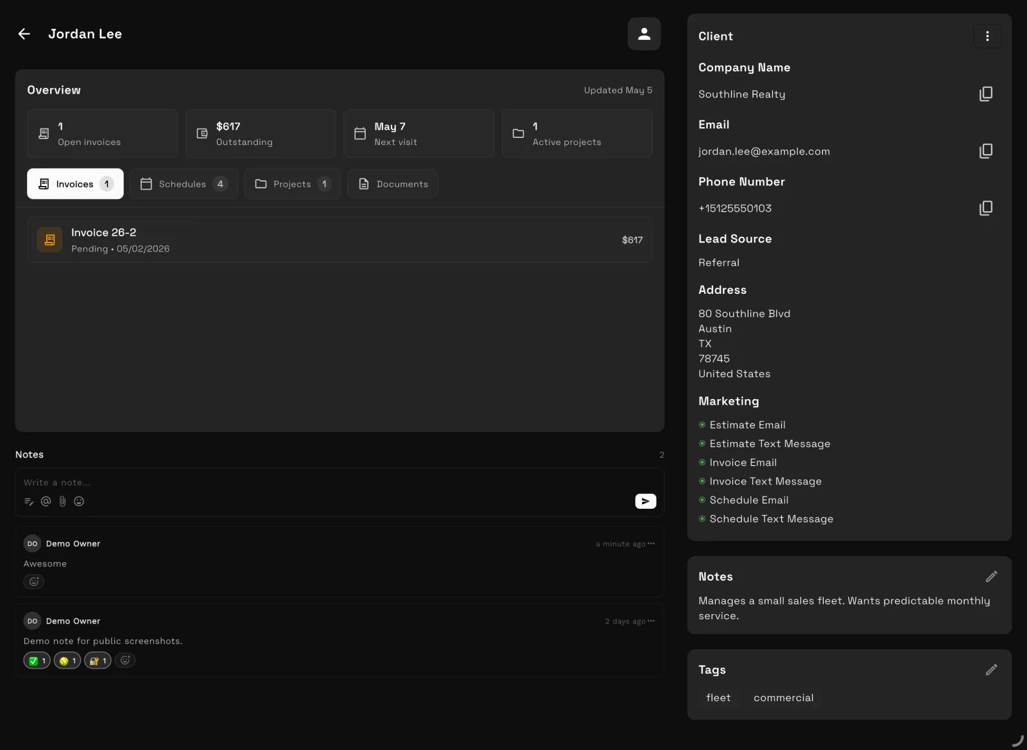Open the client profile icon button
This screenshot has height=750, width=1027.
point(644,34)
